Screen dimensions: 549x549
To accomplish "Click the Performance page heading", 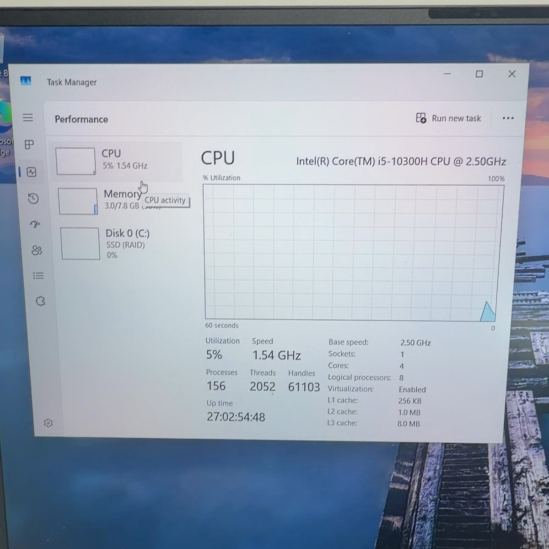I will pyautogui.click(x=81, y=119).
